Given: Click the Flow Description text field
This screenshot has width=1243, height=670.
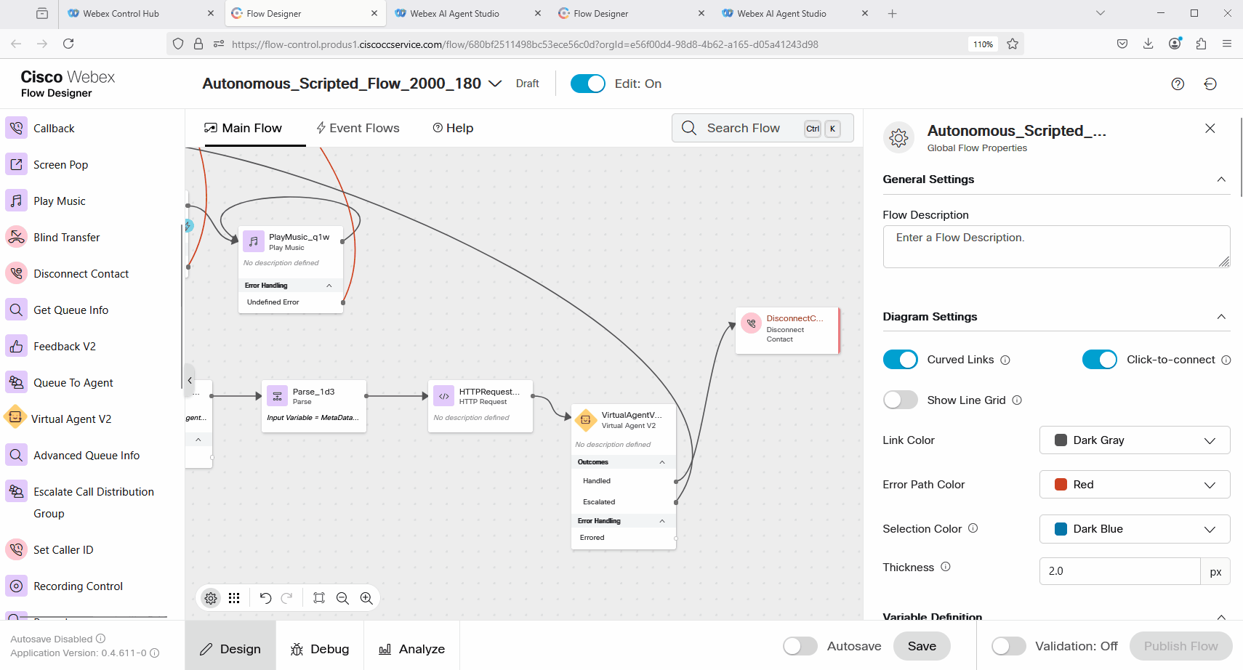Looking at the screenshot, I should 1055,246.
